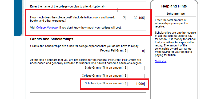Open the More>>> link in Help and Hints

point(160,61)
